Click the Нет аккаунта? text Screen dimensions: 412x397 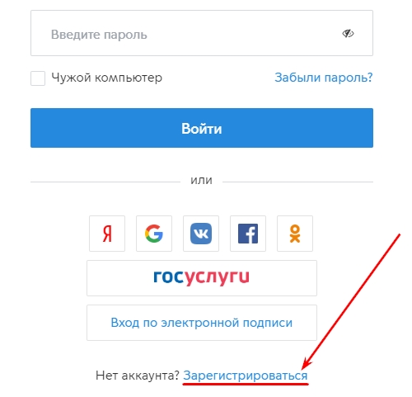[138, 376]
